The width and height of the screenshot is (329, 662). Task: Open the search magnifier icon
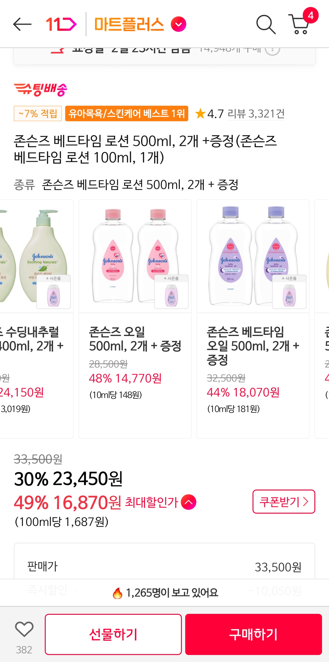point(266,24)
